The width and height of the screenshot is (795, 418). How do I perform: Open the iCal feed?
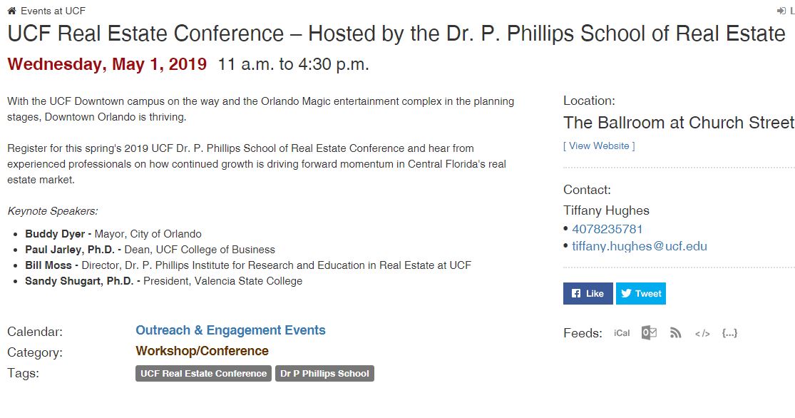pos(622,333)
